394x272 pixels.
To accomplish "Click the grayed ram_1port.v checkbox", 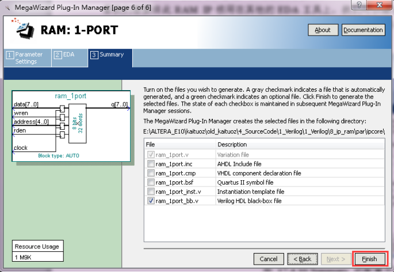I will click(x=151, y=155).
